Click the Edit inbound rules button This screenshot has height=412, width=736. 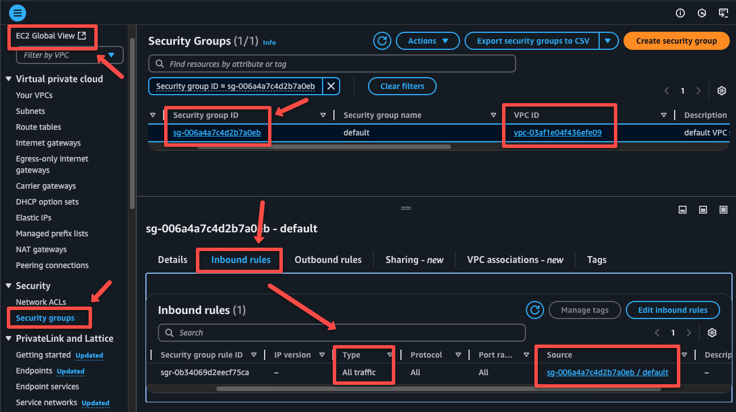pyautogui.click(x=672, y=310)
